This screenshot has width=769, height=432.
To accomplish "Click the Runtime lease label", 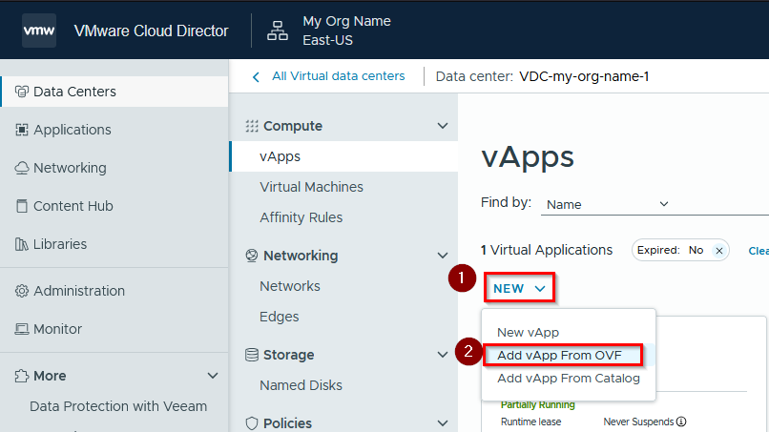I will pos(530,422).
